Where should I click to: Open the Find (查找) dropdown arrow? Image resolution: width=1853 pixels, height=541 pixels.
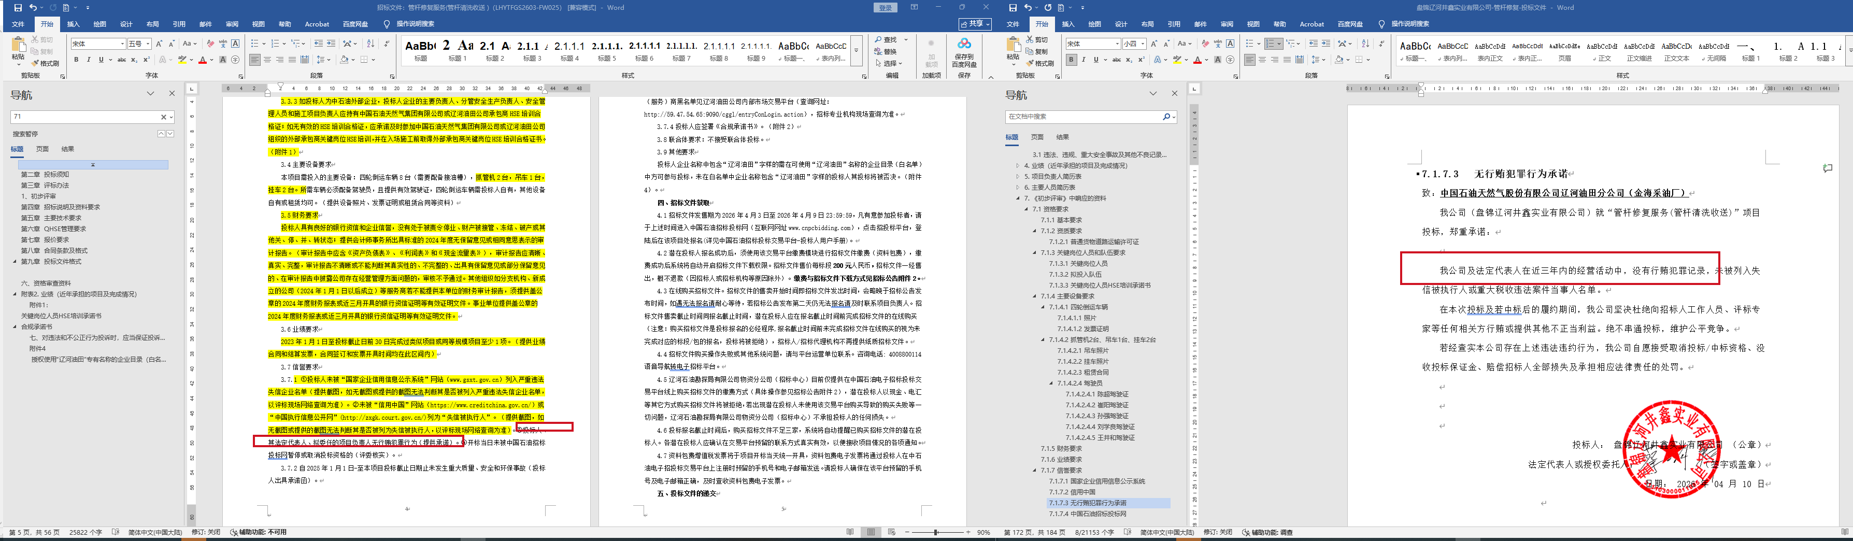906,39
